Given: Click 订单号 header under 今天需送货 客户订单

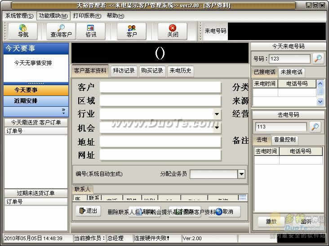Looking at the screenshot, I should point(36,131).
